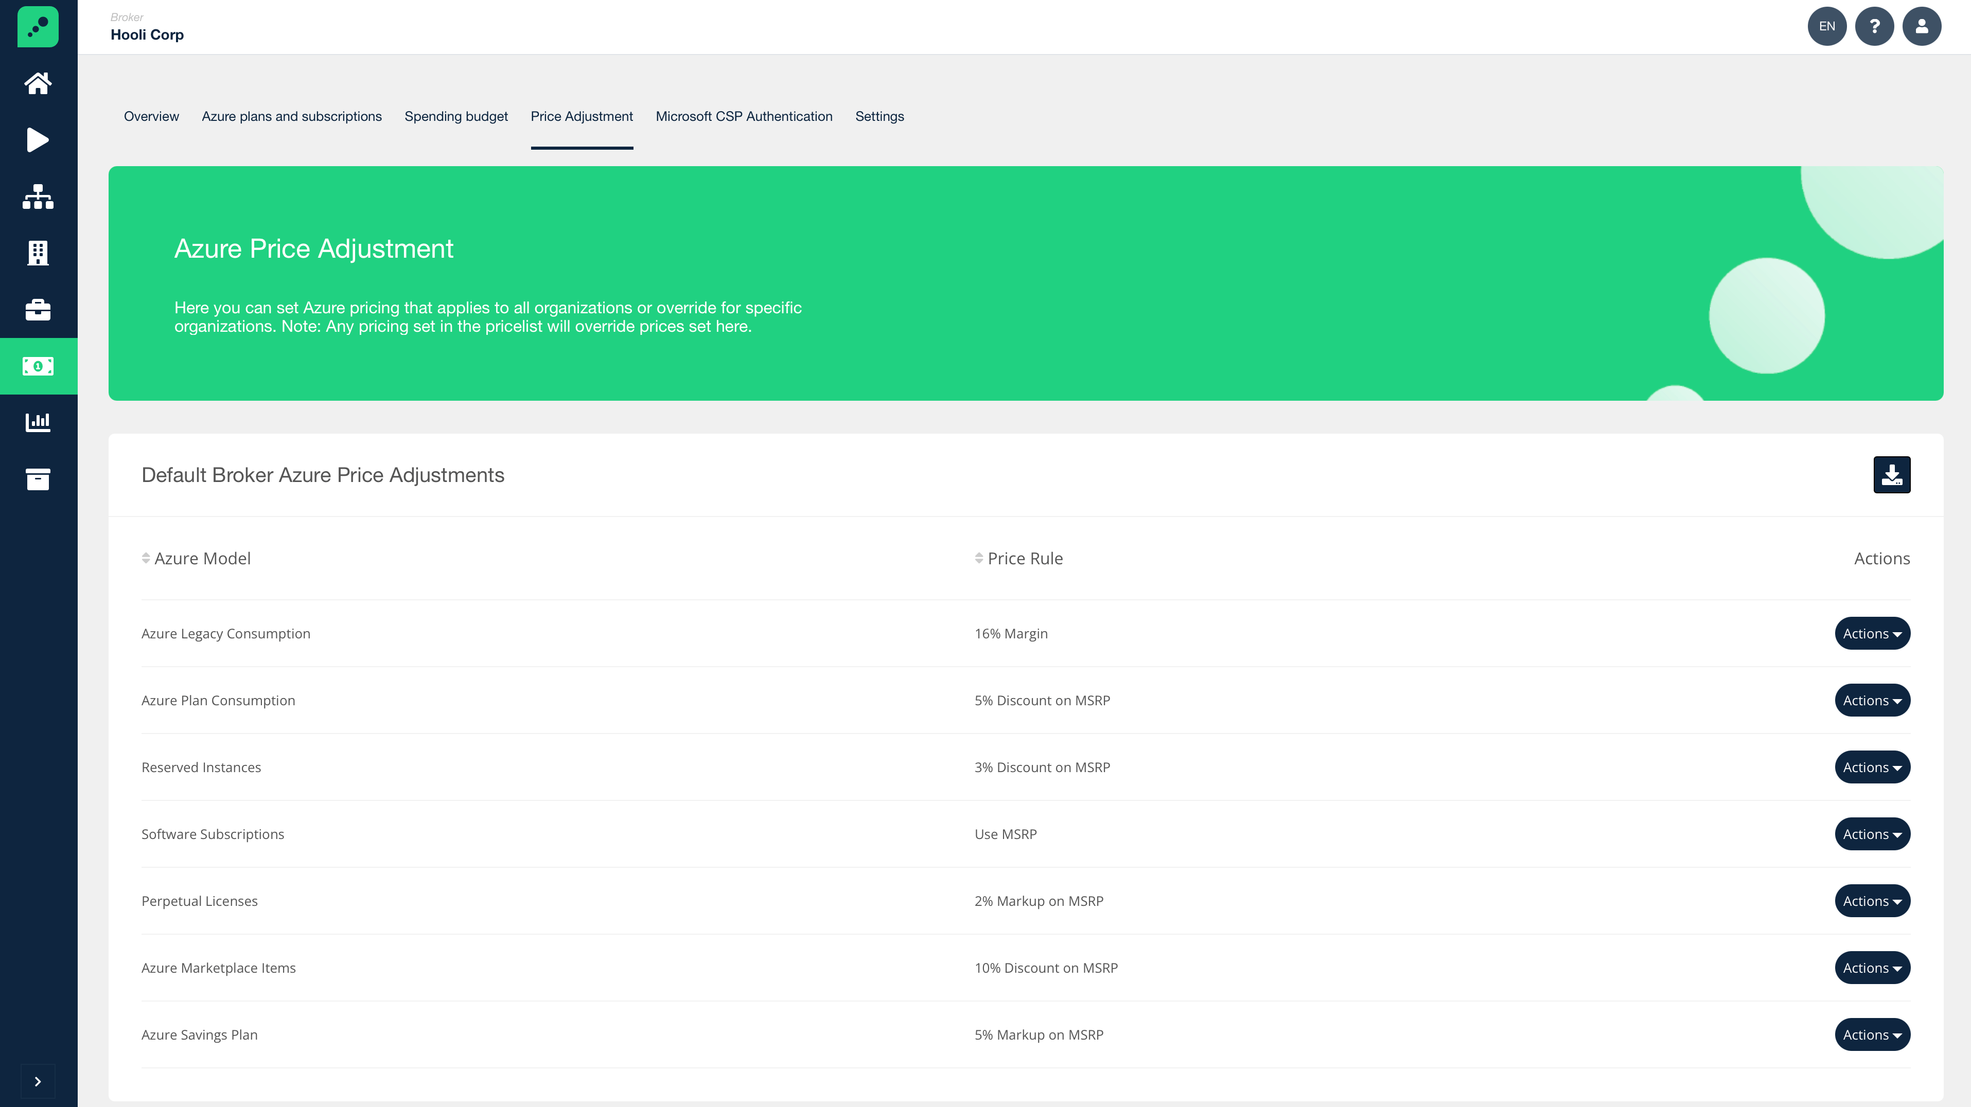
Task: Sort by Price Rule column arrows
Action: 979,559
